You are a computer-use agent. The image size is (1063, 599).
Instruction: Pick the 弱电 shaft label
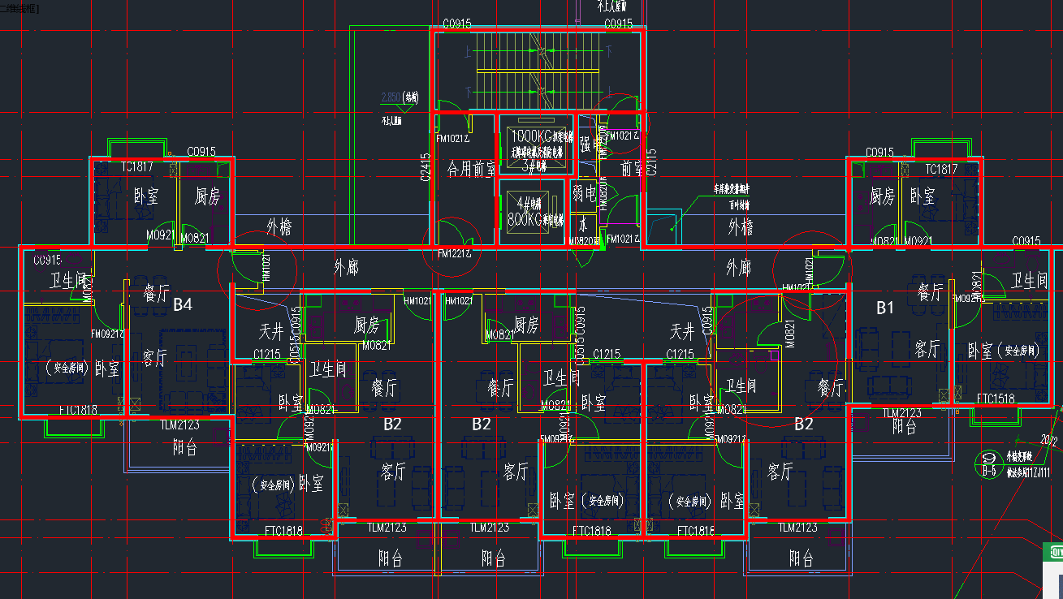pyautogui.click(x=585, y=192)
